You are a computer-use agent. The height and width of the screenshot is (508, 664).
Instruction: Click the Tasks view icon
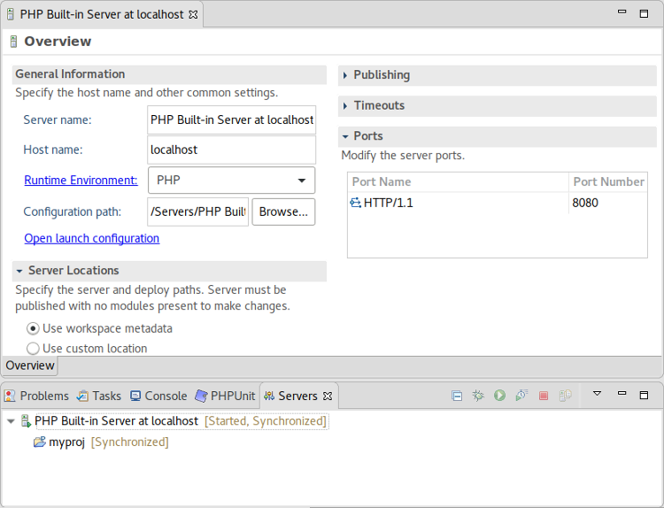point(82,396)
